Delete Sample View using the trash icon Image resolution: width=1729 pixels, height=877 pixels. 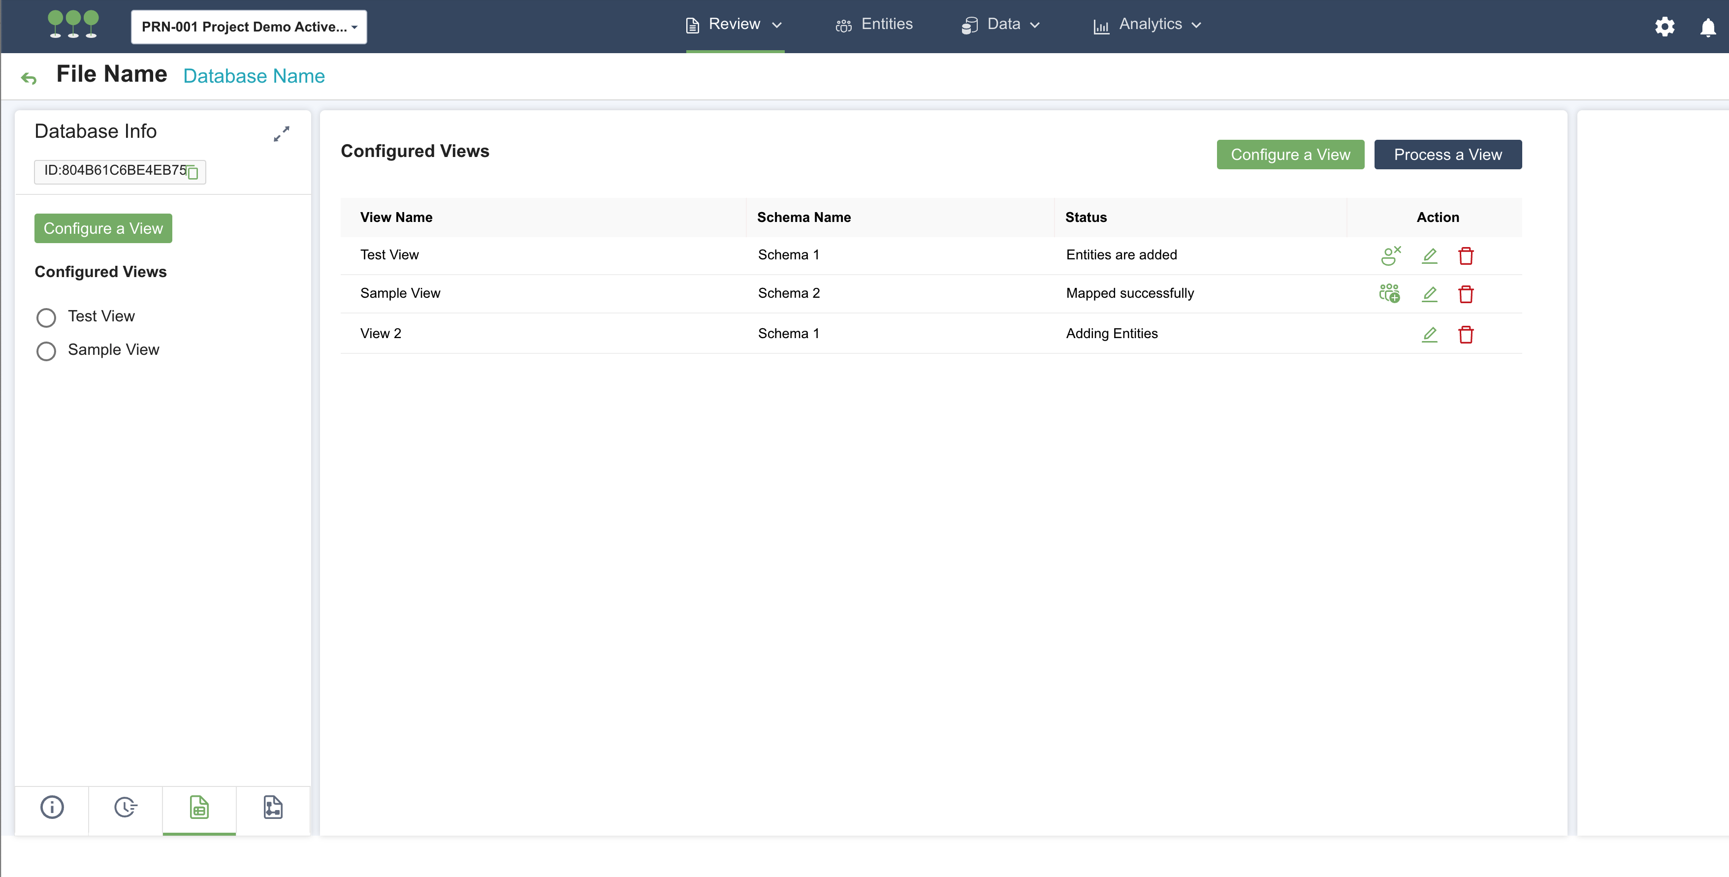pyautogui.click(x=1466, y=294)
